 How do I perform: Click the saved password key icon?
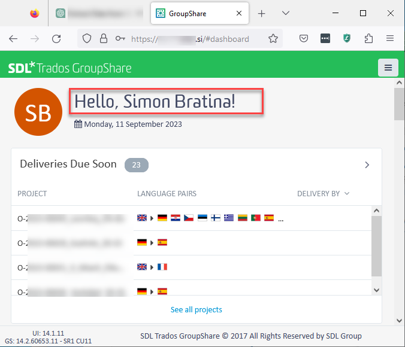pos(120,39)
